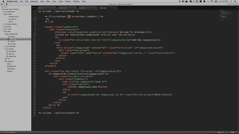Open show.ejs in campgrounds folder
The image size is (239, 134).
13,44
